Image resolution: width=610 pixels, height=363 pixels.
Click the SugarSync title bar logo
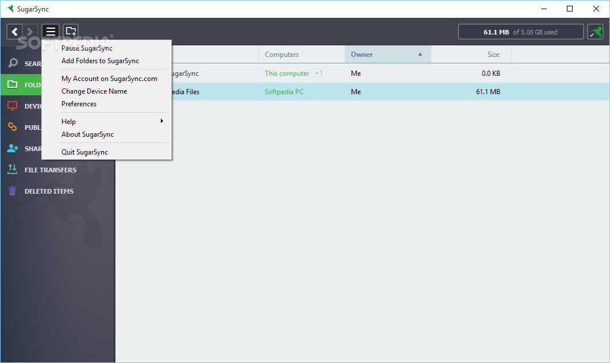click(x=10, y=9)
